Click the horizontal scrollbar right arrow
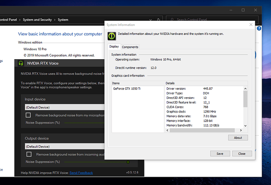Screen dimensions: 271x185 pos(241,131)
